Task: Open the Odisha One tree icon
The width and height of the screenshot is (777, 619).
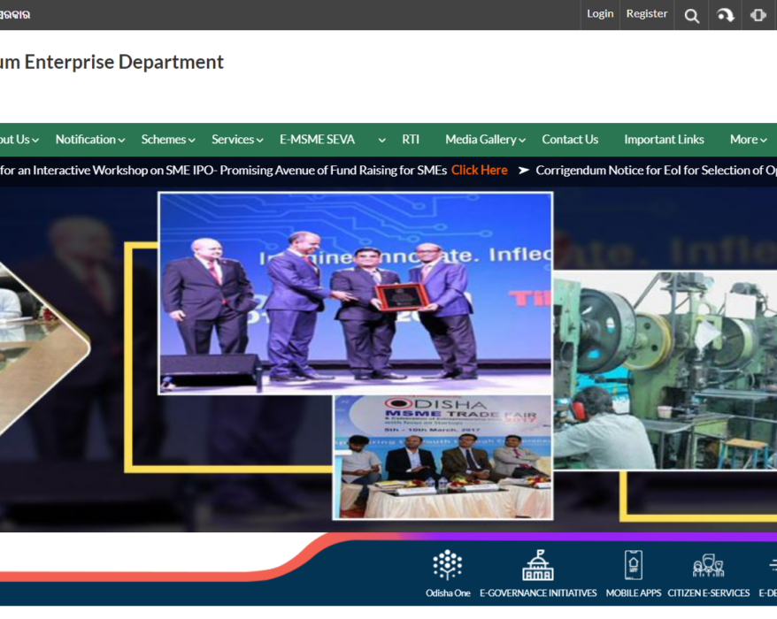Action: click(448, 565)
